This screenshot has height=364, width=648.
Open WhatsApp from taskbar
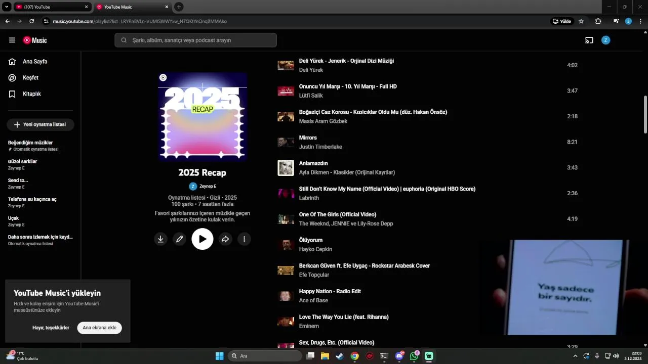point(415,356)
